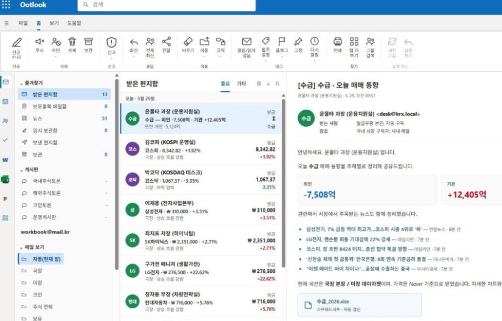Open the dropdown arrow under 이동
This screenshot has width=502, height=321.
pyautogui.click(x=204, y=57)
